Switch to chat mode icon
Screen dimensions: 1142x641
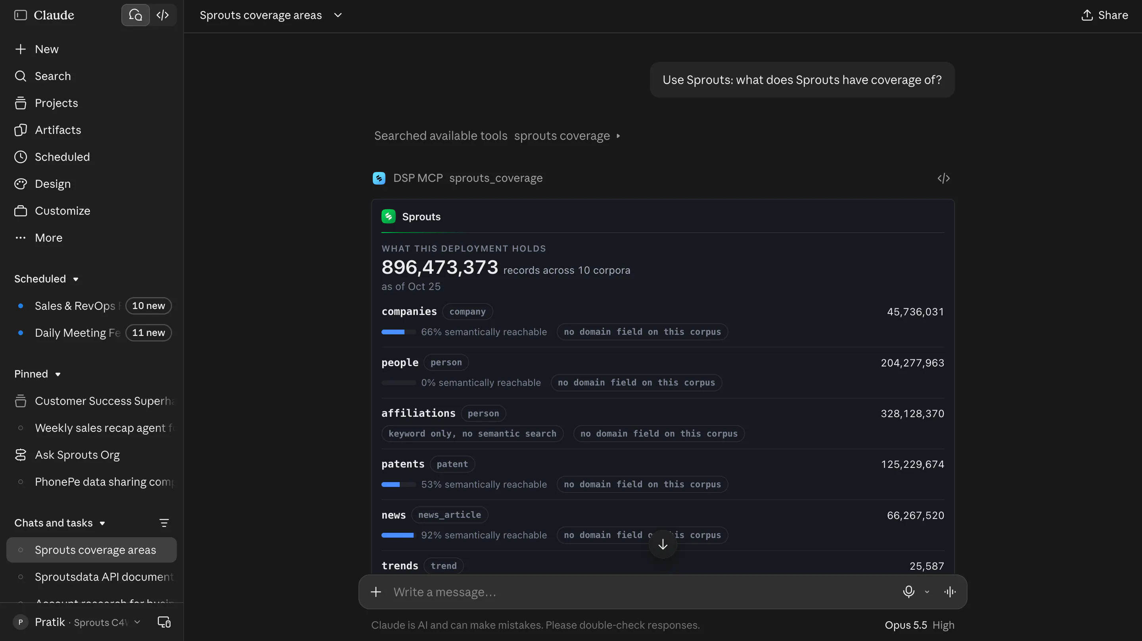pyautogui.click(x=135, y=15)
